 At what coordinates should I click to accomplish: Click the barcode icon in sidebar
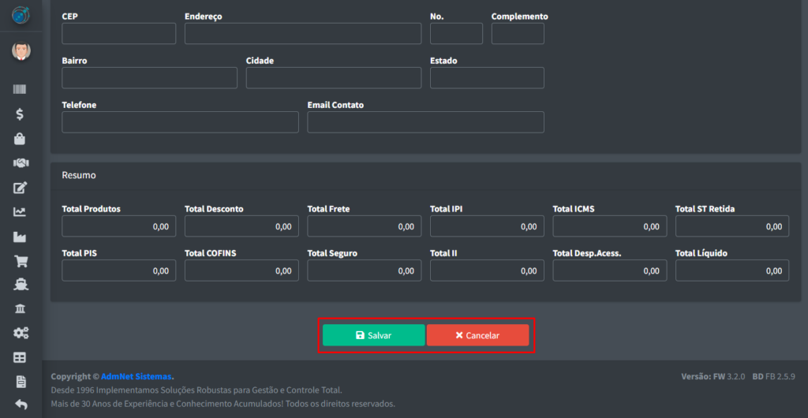21,90
